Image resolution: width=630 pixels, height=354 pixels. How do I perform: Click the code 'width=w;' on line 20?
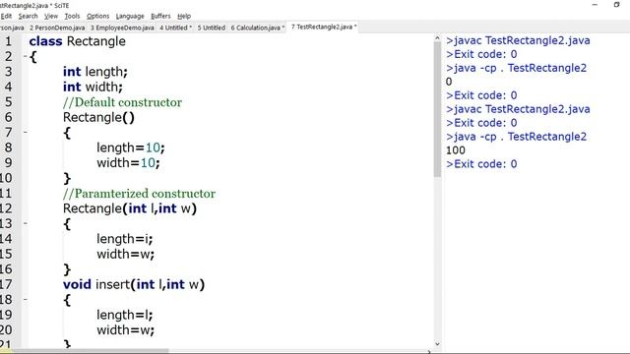(125, 330)
